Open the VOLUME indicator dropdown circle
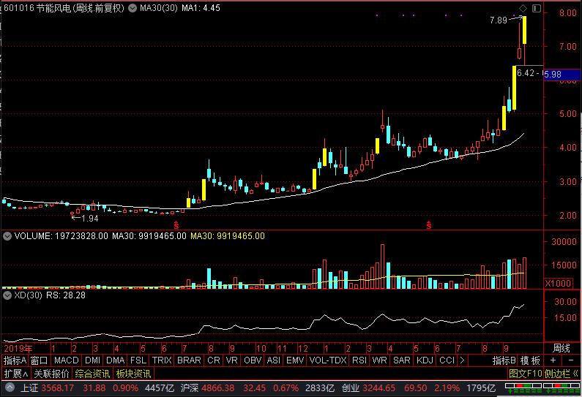Viewport: 582px width, 397px height. pos(7,236)
